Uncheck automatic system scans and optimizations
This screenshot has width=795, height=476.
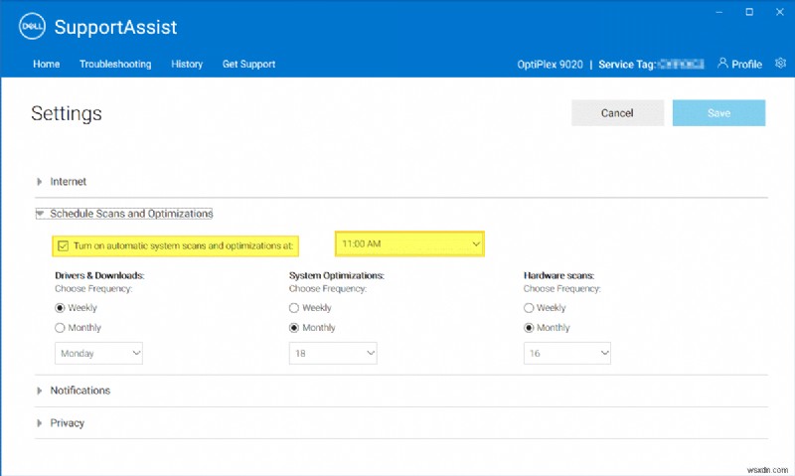63,245
